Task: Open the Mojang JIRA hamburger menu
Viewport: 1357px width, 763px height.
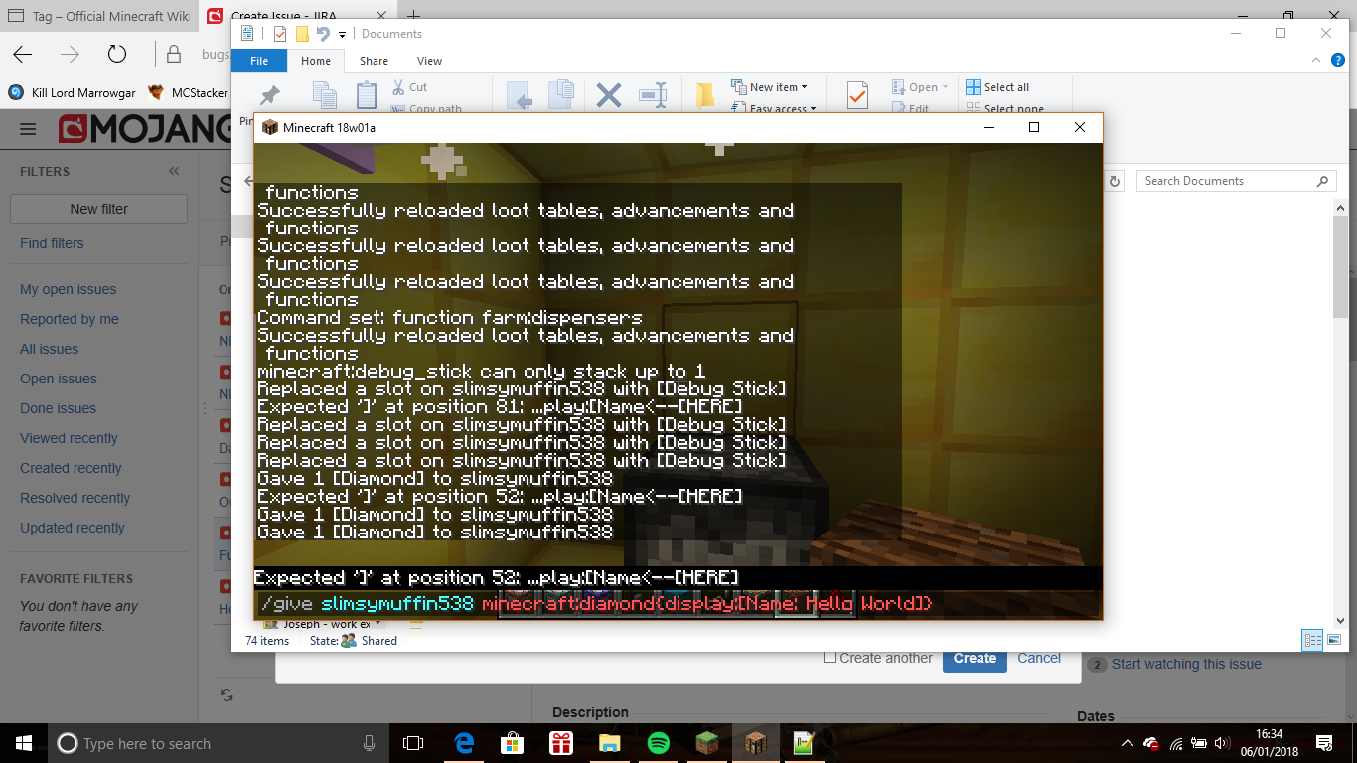Action: [28, 129]
